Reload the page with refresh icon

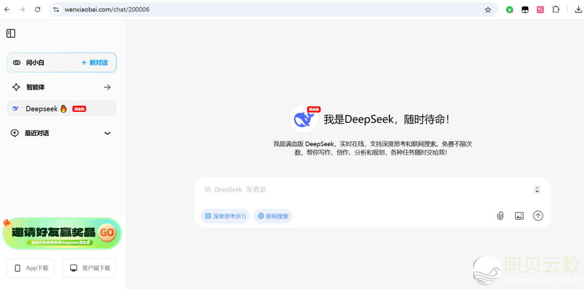click(x=38, y=10)
